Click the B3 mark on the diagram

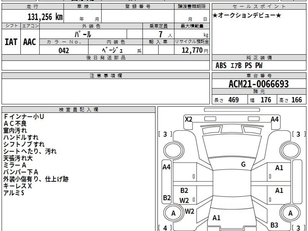point(274,225)
